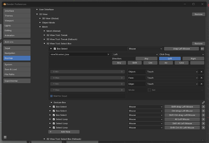This screenshot has height=143, width=209.
Task: Open the Face Touch dropdown
Action: [x=172, y=78]
